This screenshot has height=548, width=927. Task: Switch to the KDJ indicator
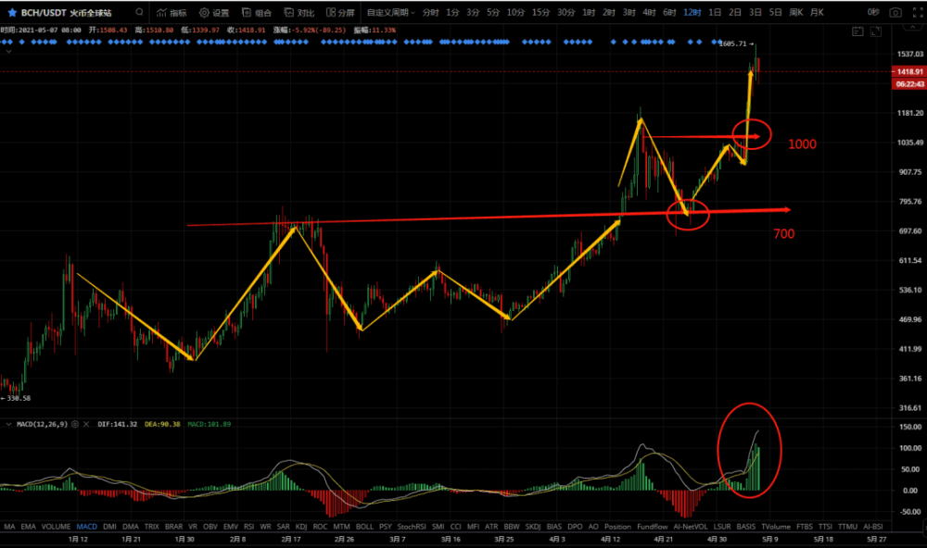301,526
